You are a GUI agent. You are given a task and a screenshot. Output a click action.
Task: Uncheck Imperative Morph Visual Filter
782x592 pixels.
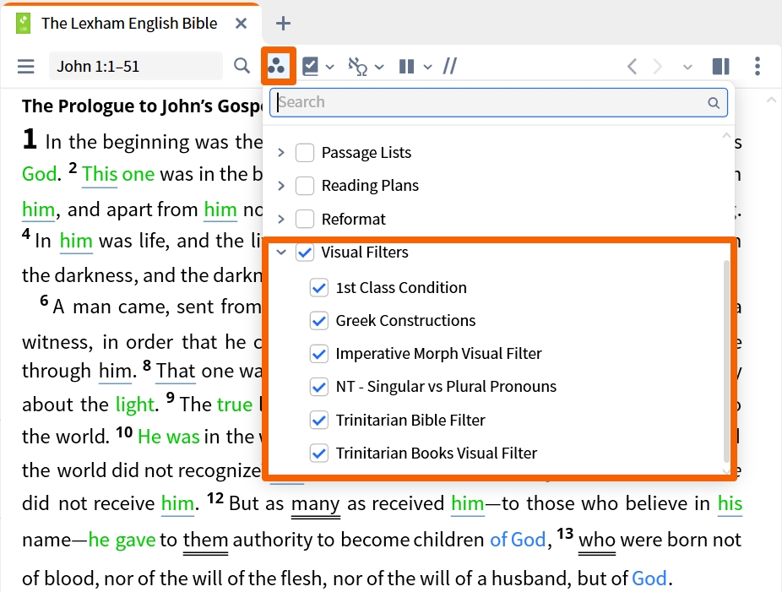point(318,354)
